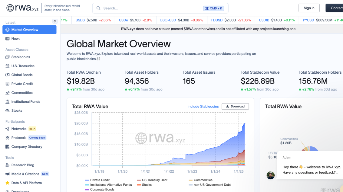Click the Stablecoins sidebar icon

8,57
